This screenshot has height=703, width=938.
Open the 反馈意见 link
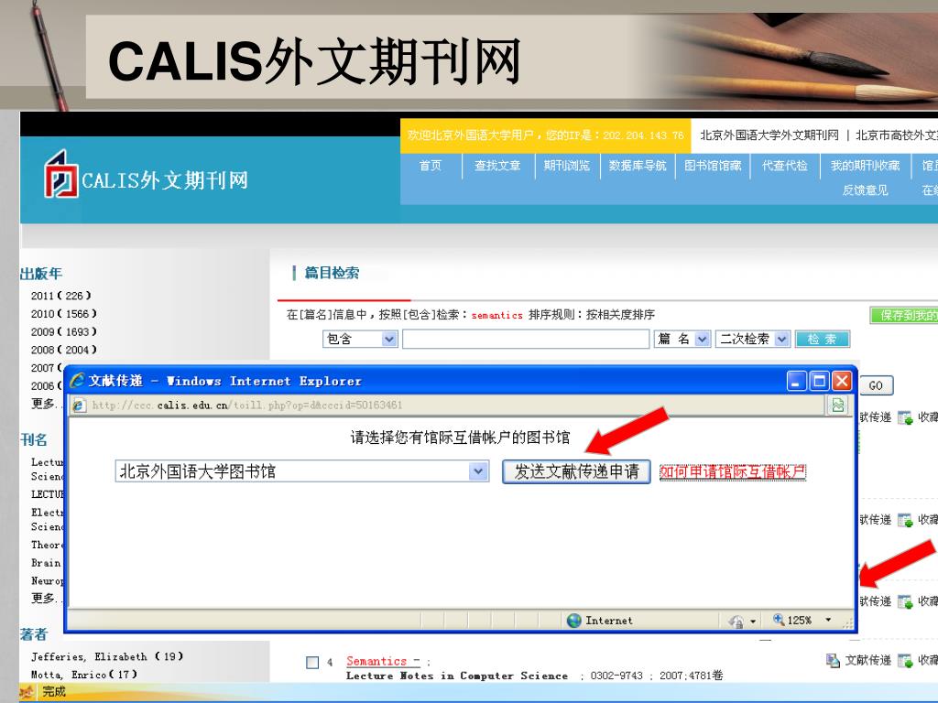865,190
